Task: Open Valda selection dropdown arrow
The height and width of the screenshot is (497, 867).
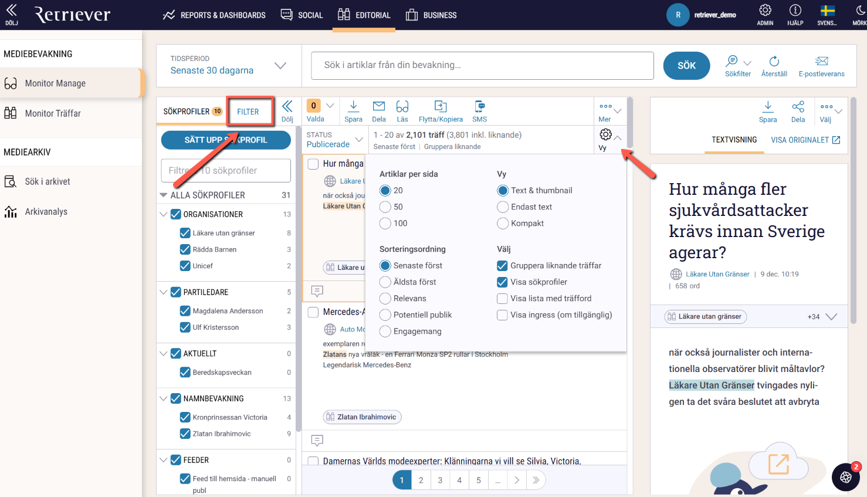Action: (330, 106)
